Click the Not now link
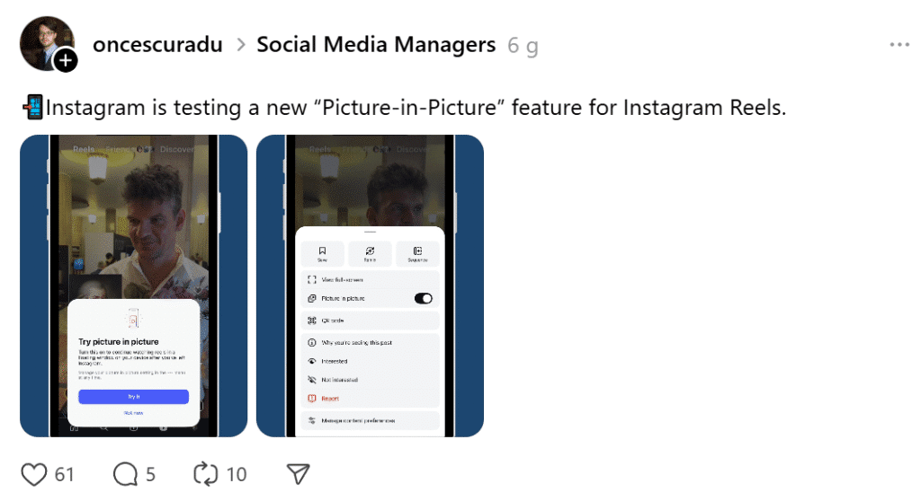The width and height of the screenshot is (921, 501). [x=133, y=412]
